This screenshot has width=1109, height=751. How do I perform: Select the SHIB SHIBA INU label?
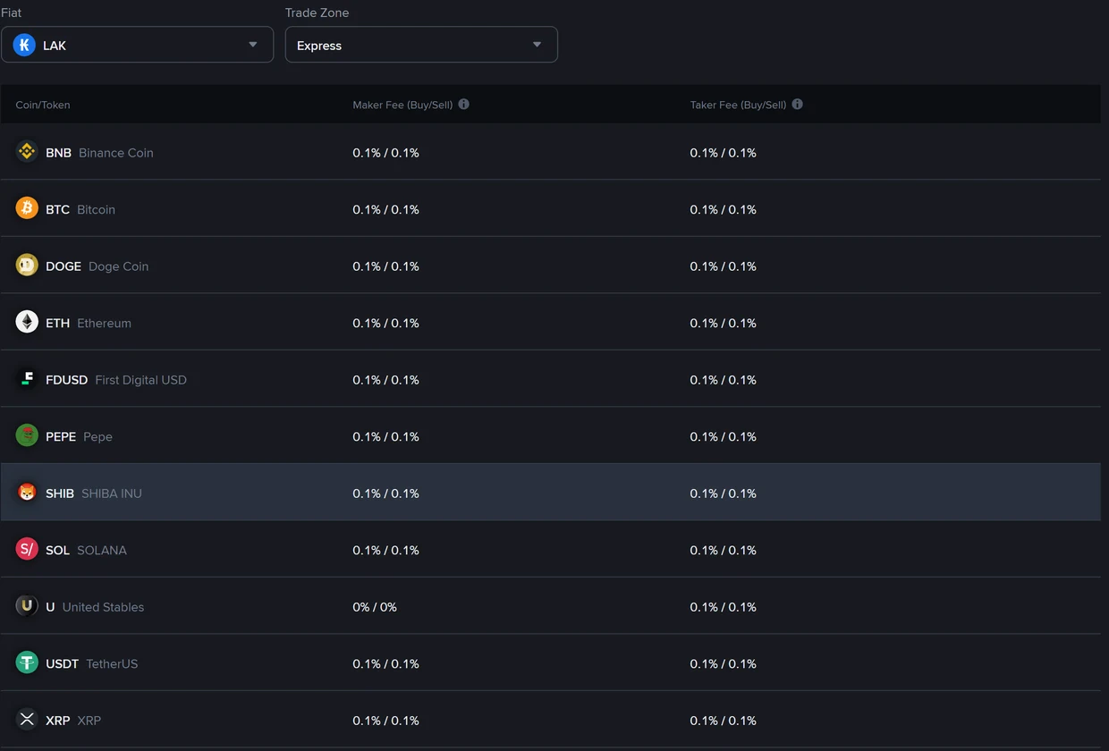click(x=94, y=494)
